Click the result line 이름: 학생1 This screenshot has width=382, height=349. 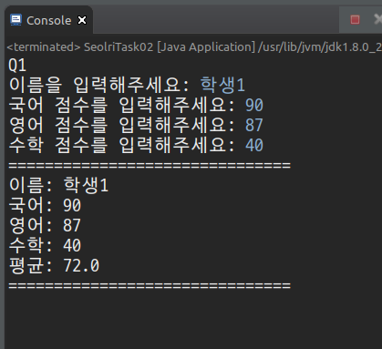(58, 185)
